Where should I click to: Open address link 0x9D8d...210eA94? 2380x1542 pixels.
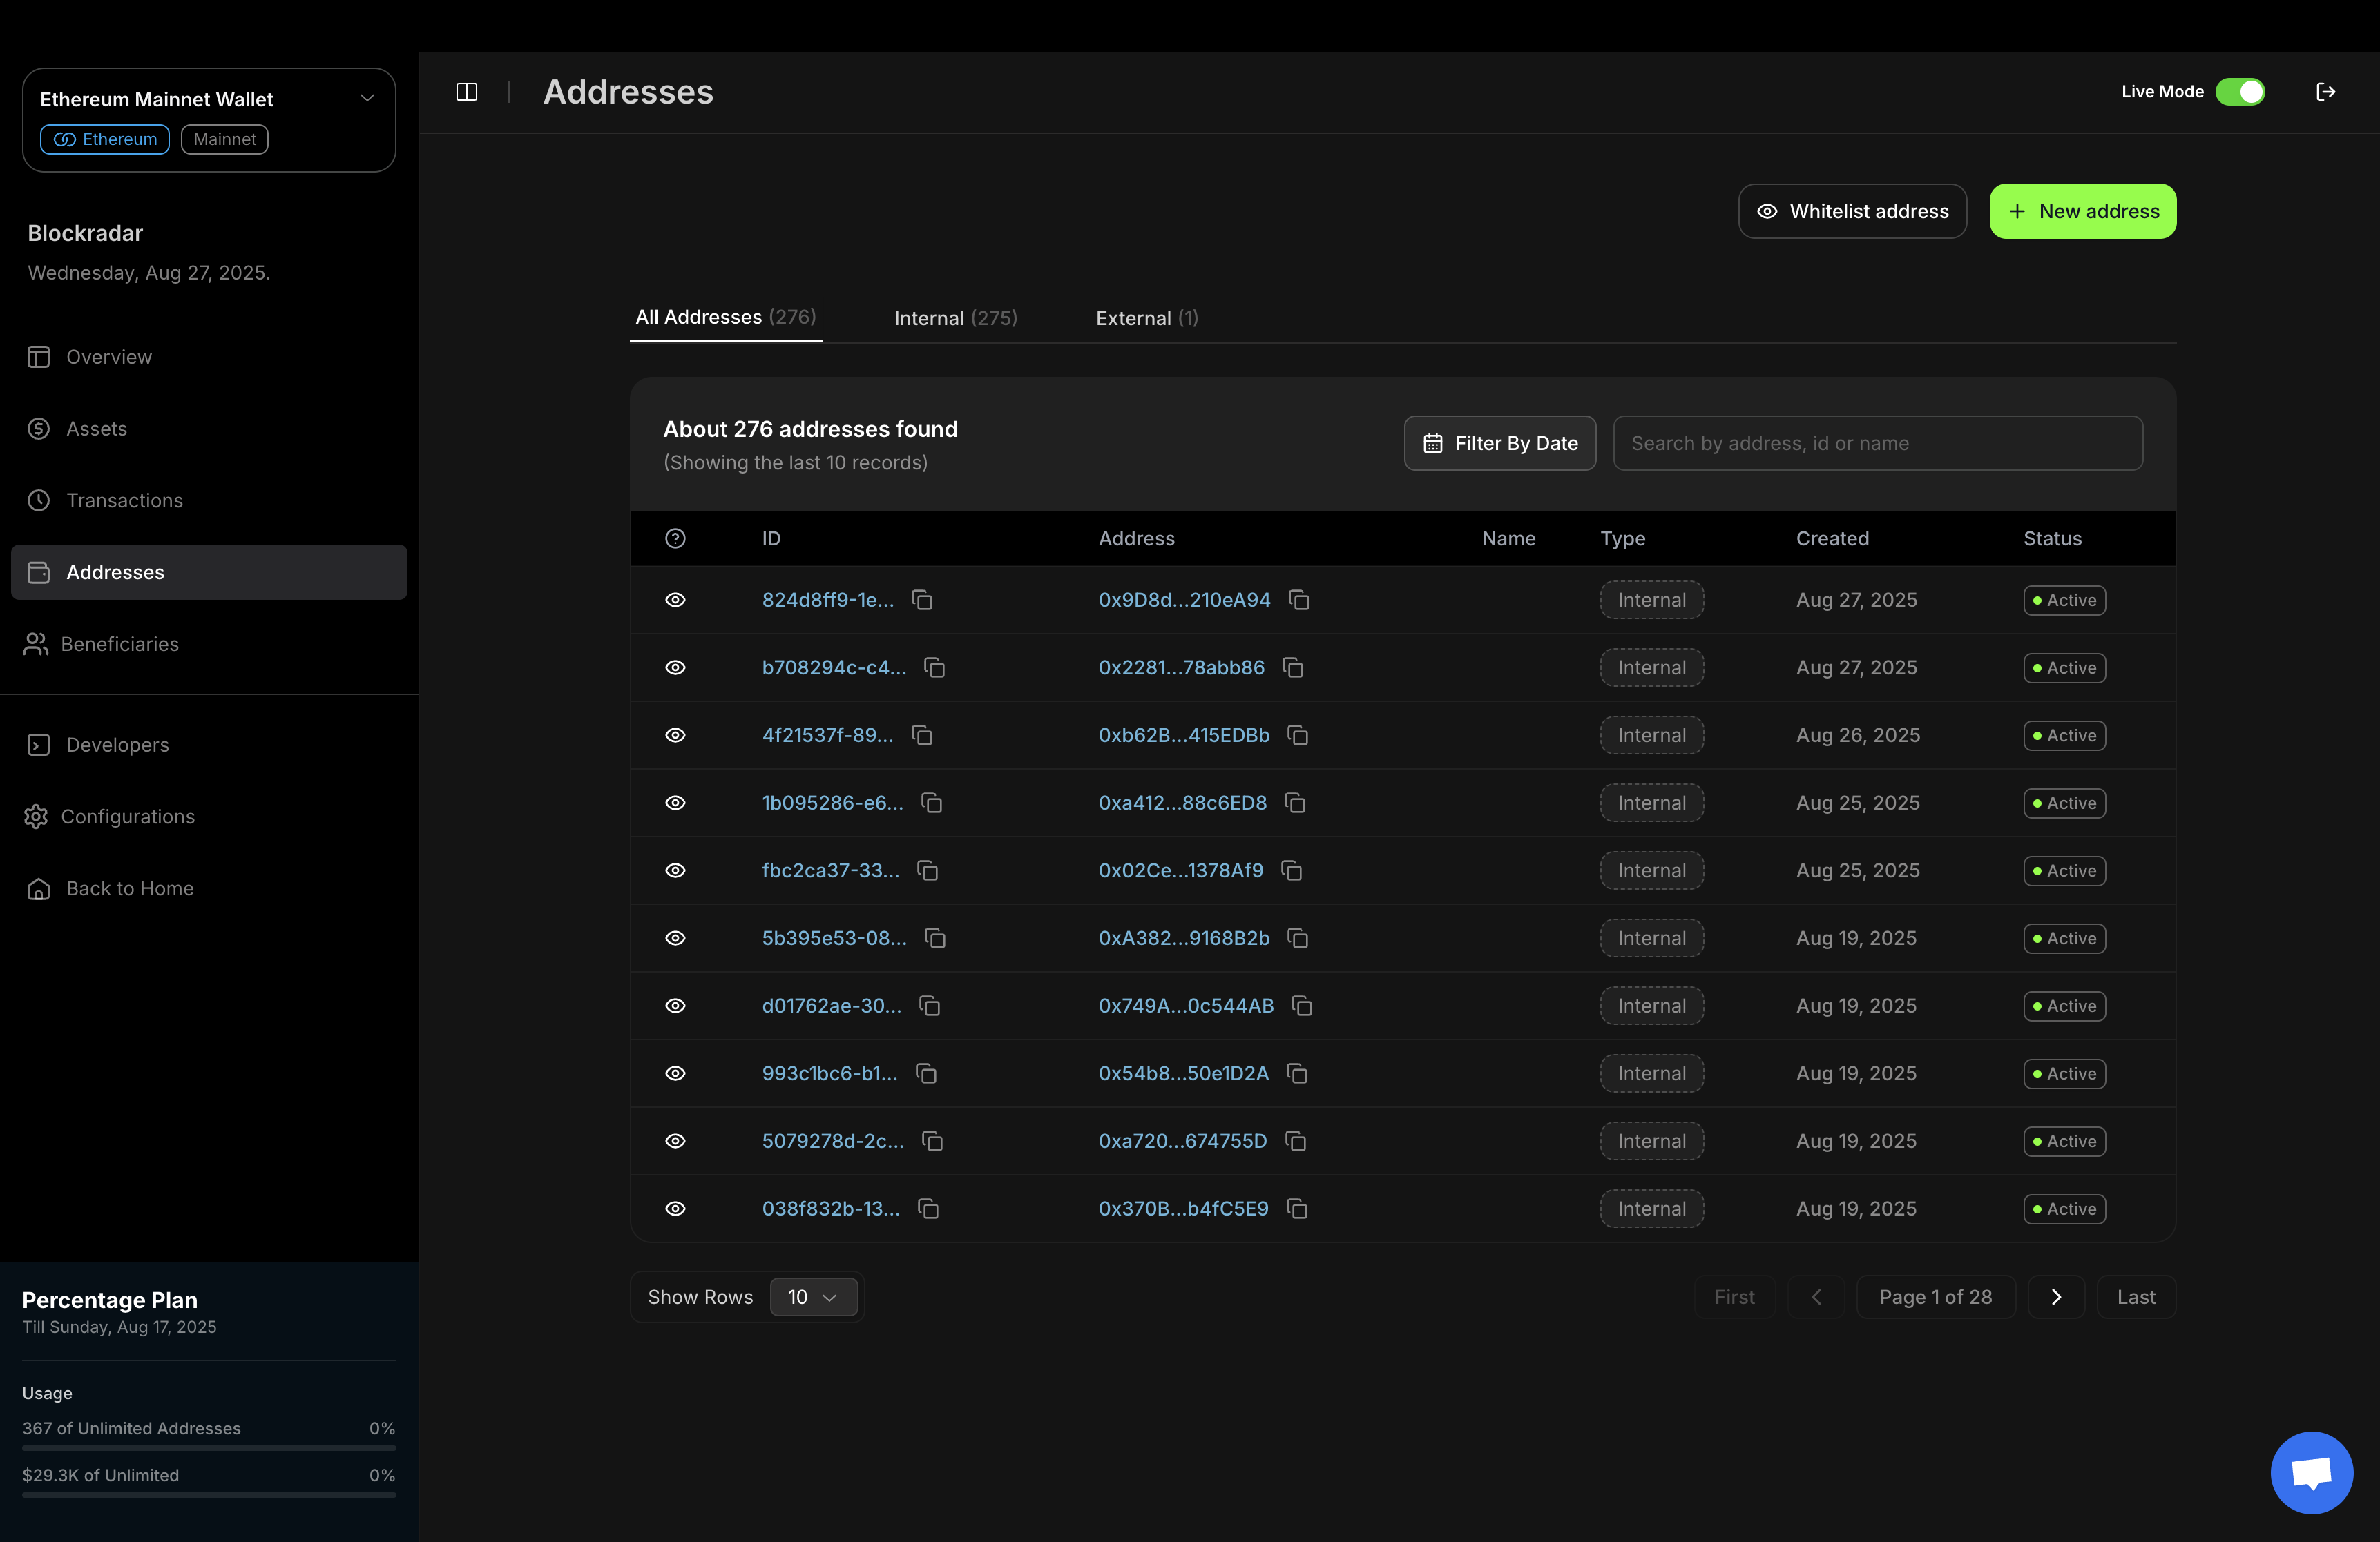point(1184,600)
